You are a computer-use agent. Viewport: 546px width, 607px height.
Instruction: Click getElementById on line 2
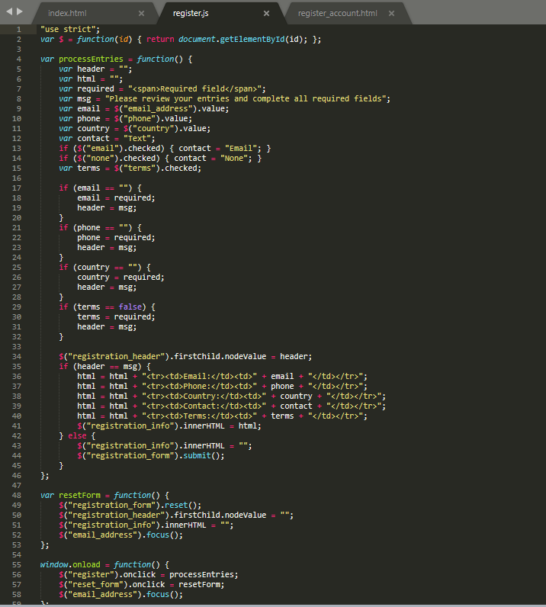point(252,40)
